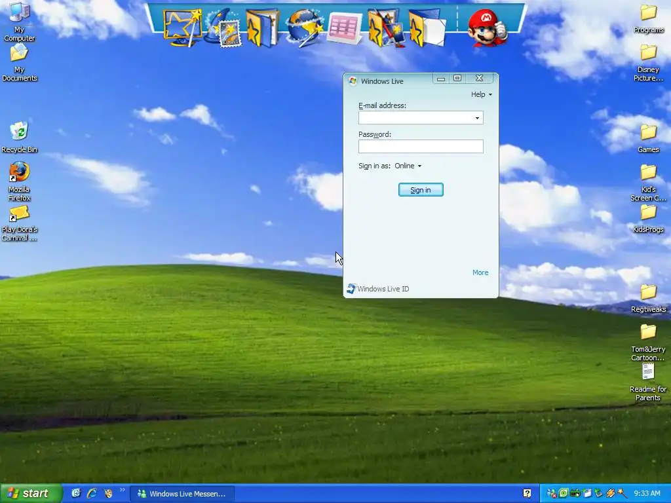Open the KidsProgs folder

(648, 219)
